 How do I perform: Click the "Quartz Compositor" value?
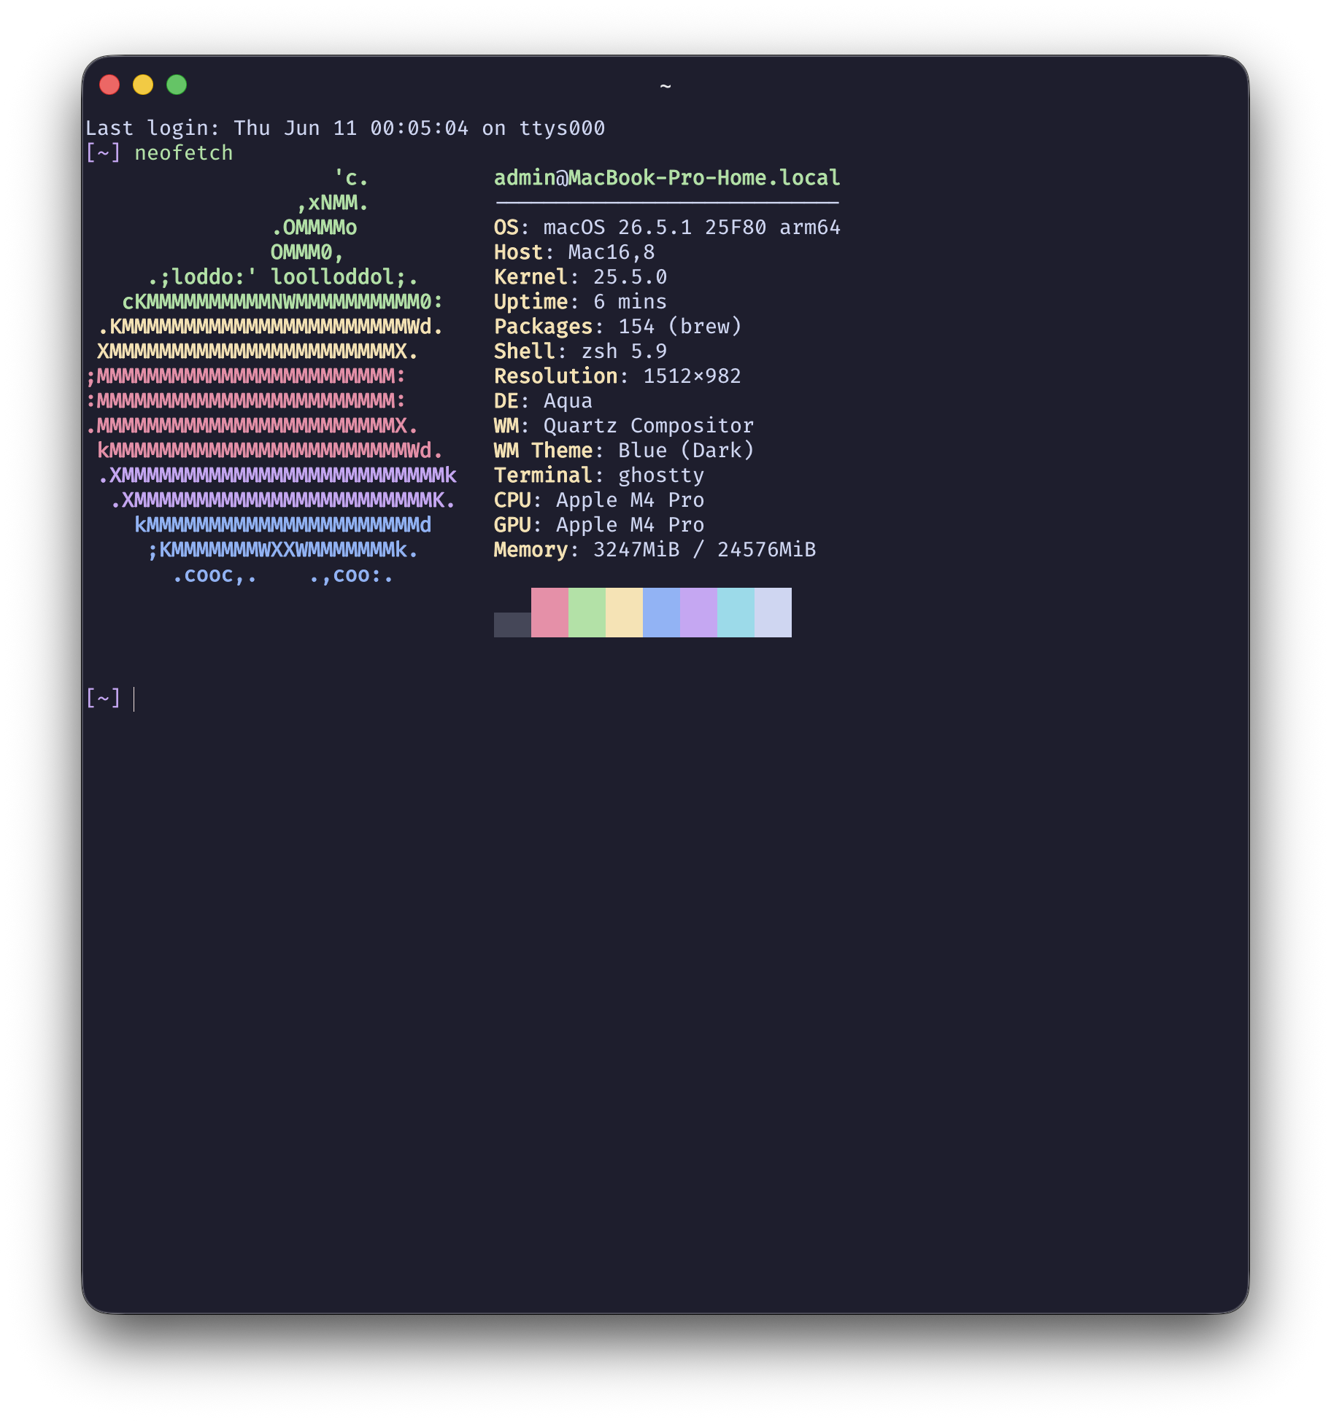tap(649, 426)
